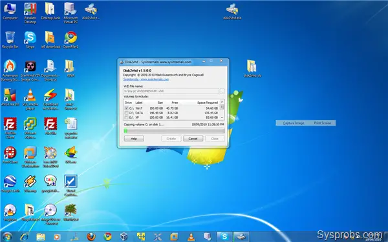Open Windows Media Player from taskbar

coord(57,237)
